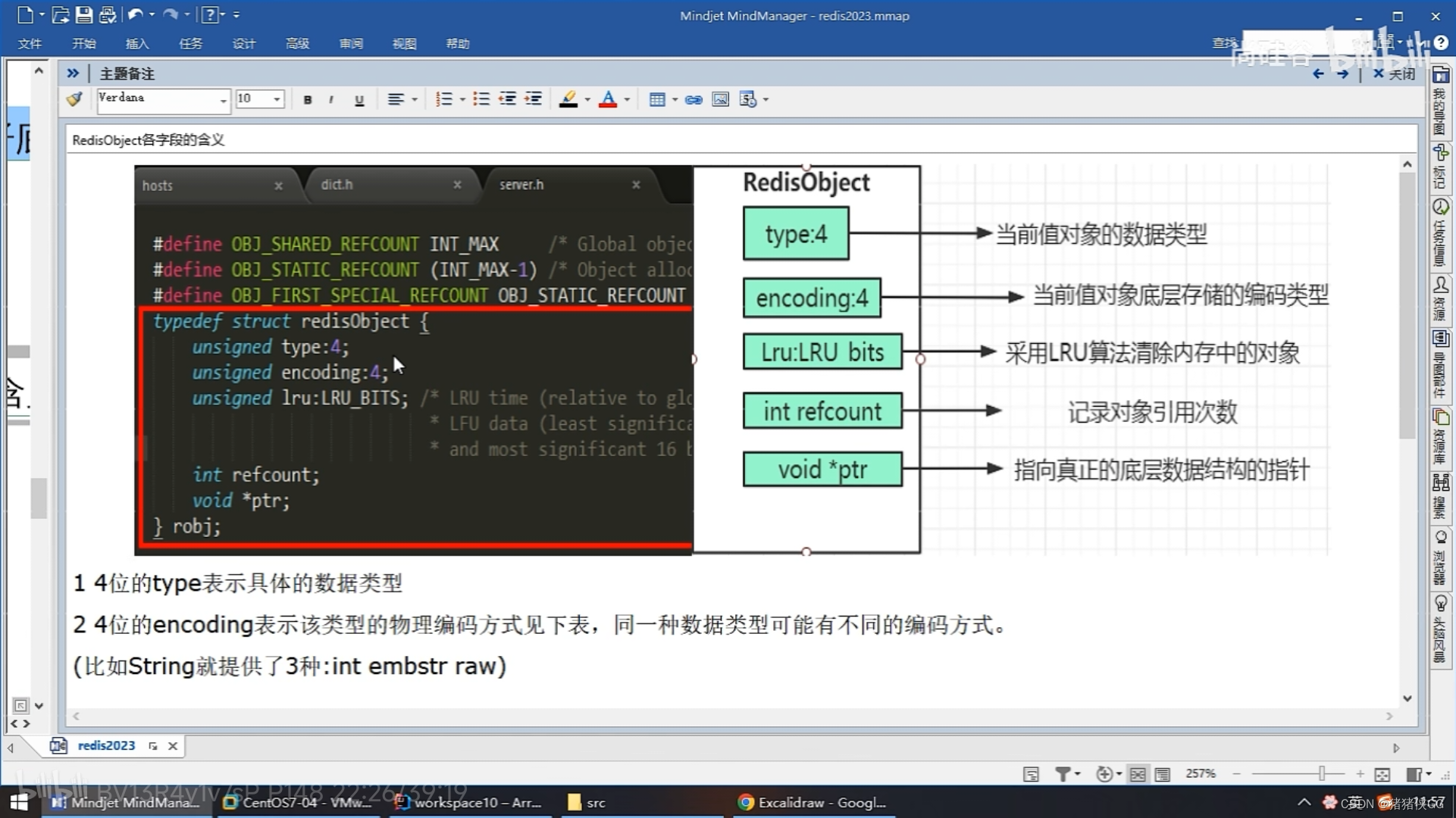This screenshot has width=1456, height=818.
Task: Switch to the redis2023 document tab
Action: click(106, 745)
